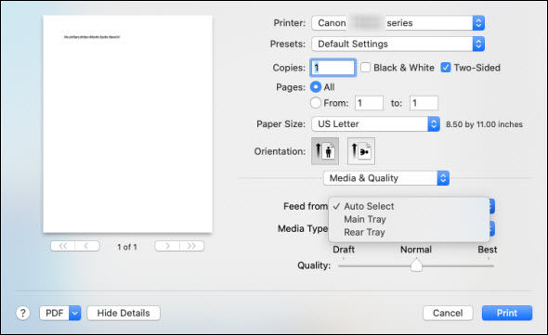Set Quality slider to Draft end
Image resolution: width=548 pixels, height=335 pixels.
344,265
